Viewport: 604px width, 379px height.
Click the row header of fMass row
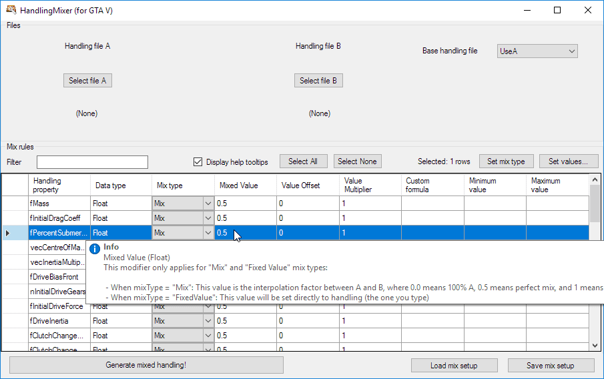15,204
